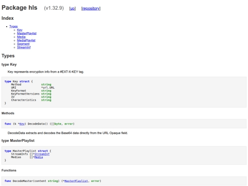Click the type MasterPlaylist heading
Image resolution: width=248 pixels, height=186 pixels.
pyautogui.click(x=18, y=141)
